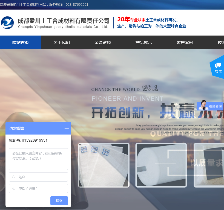Screen dimensions: 224x210
Task: Click the contact text 成都盈川15928919931
Action: coord(28,140)
